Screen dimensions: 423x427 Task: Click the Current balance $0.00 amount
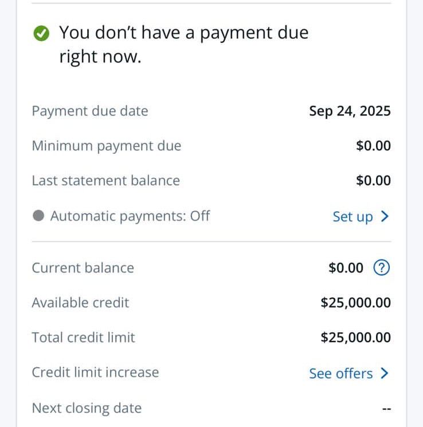pos(346,267)
